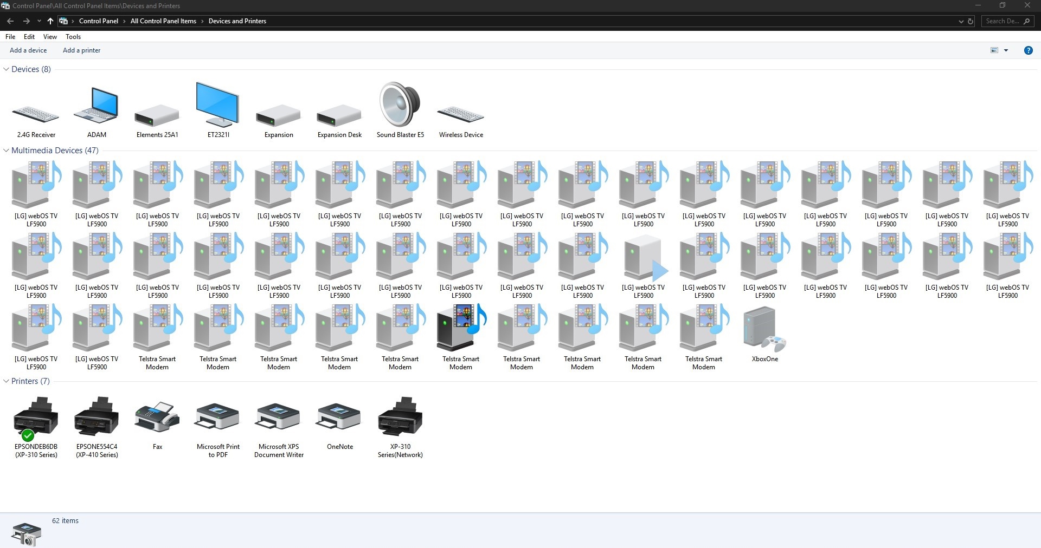Image resolution: width=1041 pixels, height=548 pixels.
Task: Go forward with the forward arrow
Action: pyautogui.click(x=26, y=21)
